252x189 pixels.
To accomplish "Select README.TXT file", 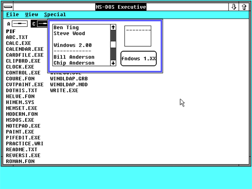I will [x=21, y=150].
